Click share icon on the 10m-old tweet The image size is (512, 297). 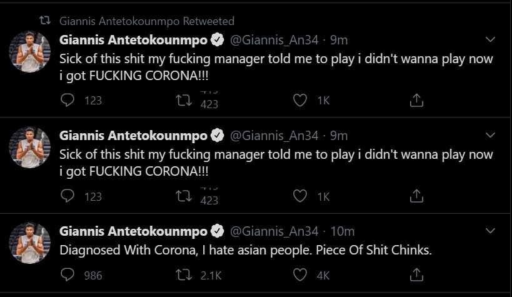pos(416,274)
